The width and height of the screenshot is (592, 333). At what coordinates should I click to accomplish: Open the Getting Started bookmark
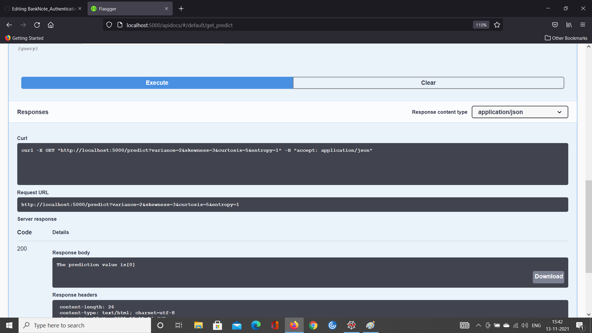pyautogui.click(x=24, y=38)
